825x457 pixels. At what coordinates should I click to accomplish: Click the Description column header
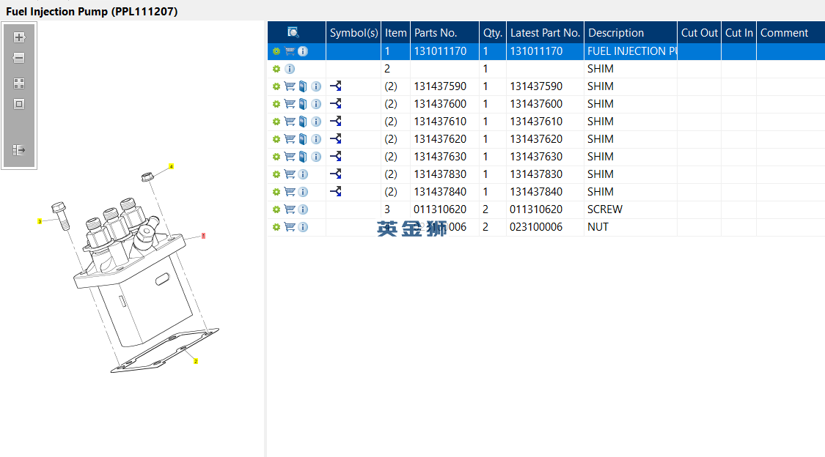point(616,32)
